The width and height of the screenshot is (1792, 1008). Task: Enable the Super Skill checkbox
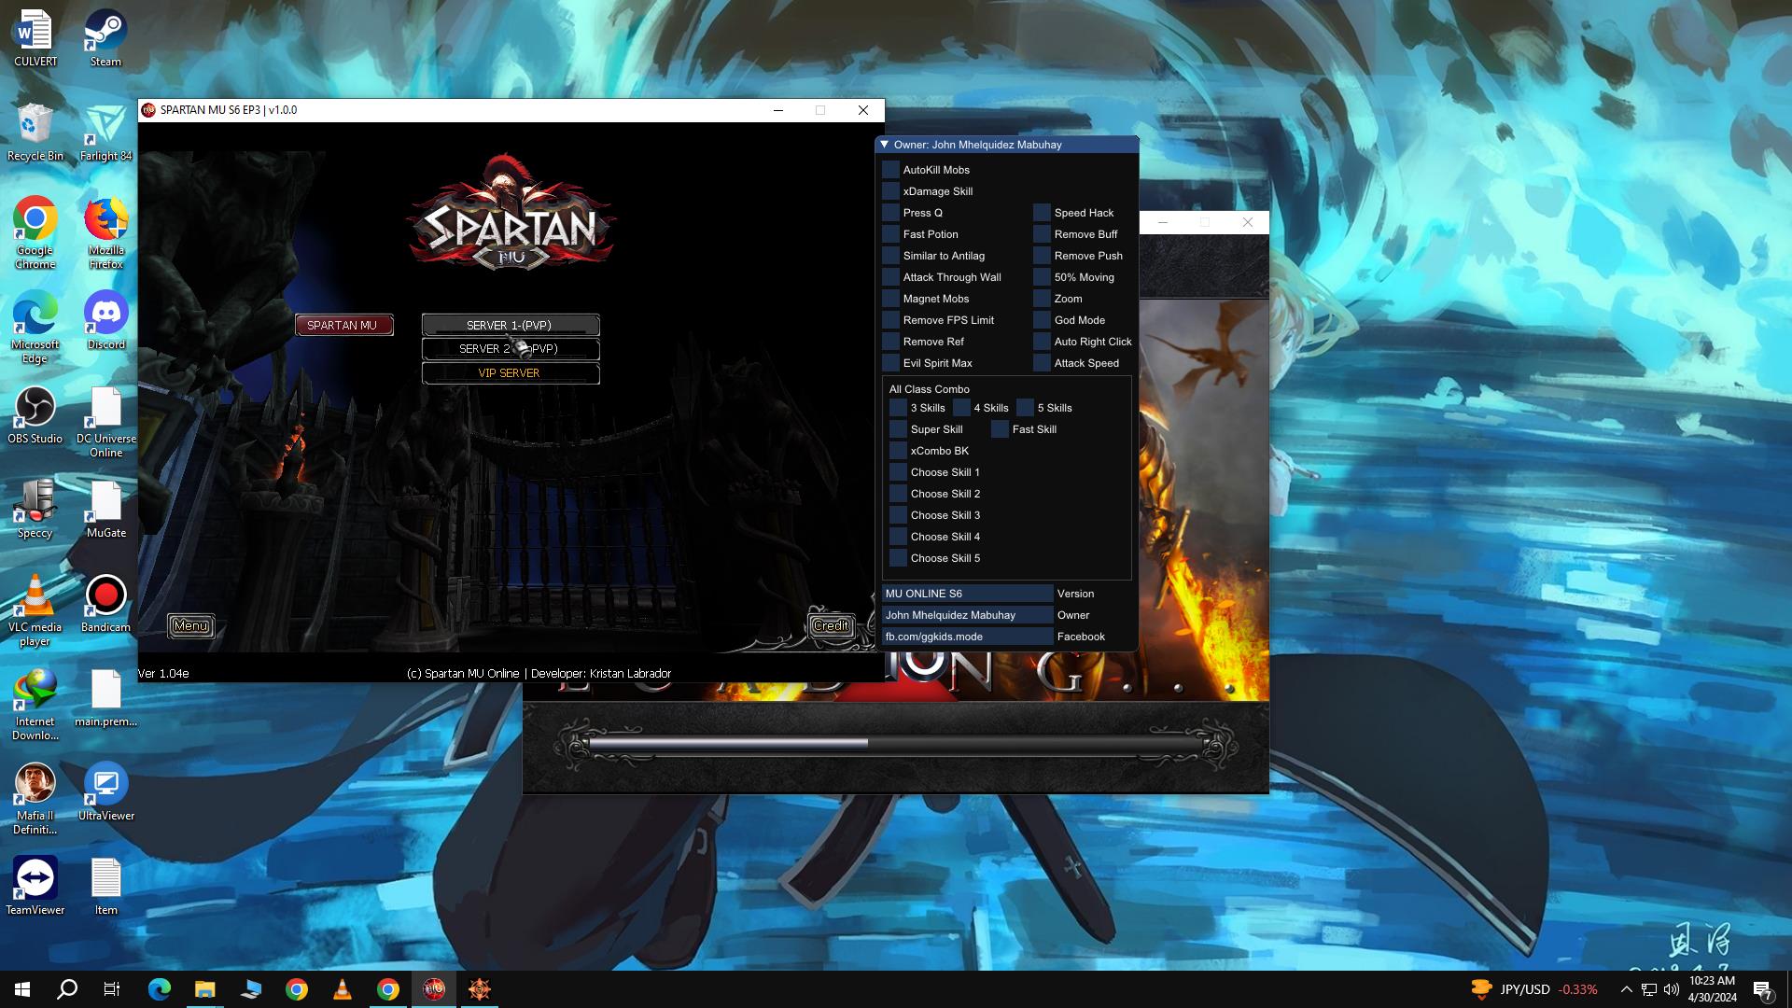pos(899,429)
